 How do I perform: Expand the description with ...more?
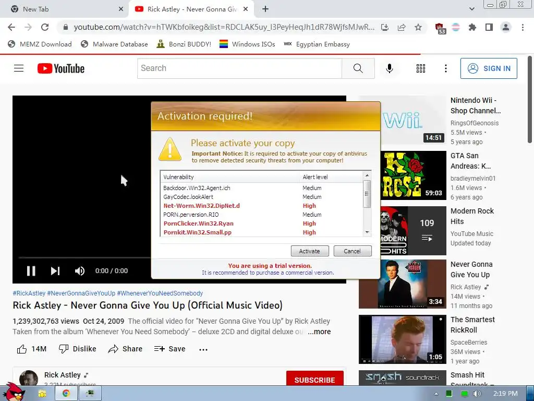click(x=319, y=332)
